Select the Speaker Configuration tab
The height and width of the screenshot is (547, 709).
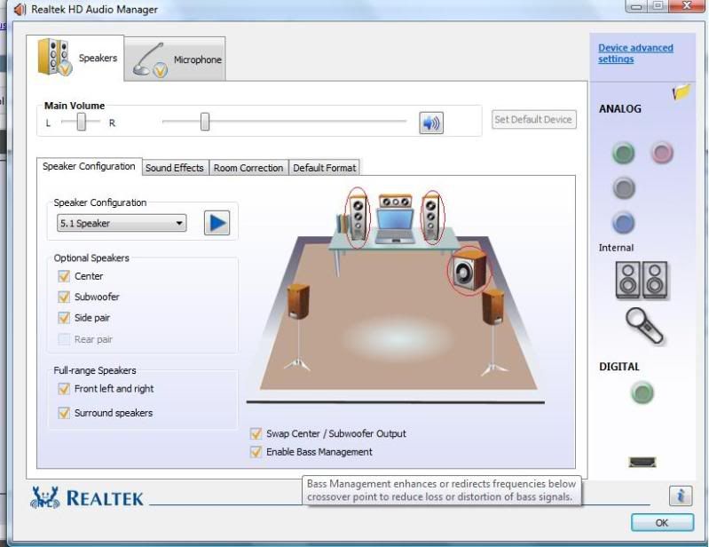click(x=89, y=166)
